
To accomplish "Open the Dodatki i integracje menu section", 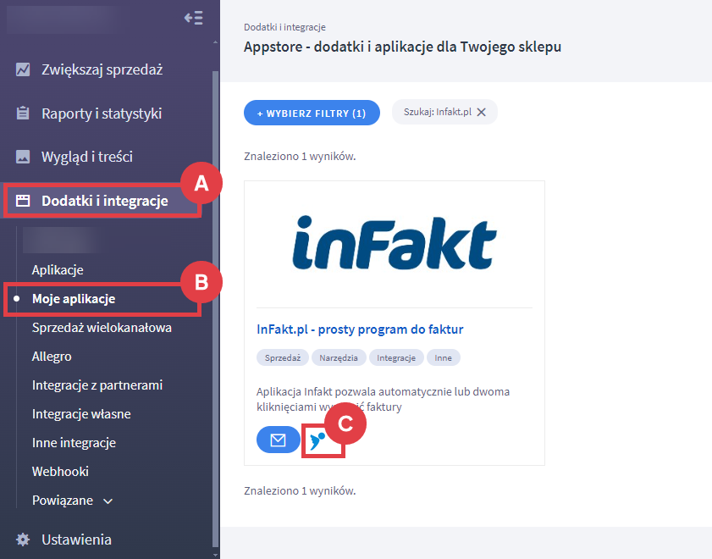I will pyautogui.click(x=104, y=201).
